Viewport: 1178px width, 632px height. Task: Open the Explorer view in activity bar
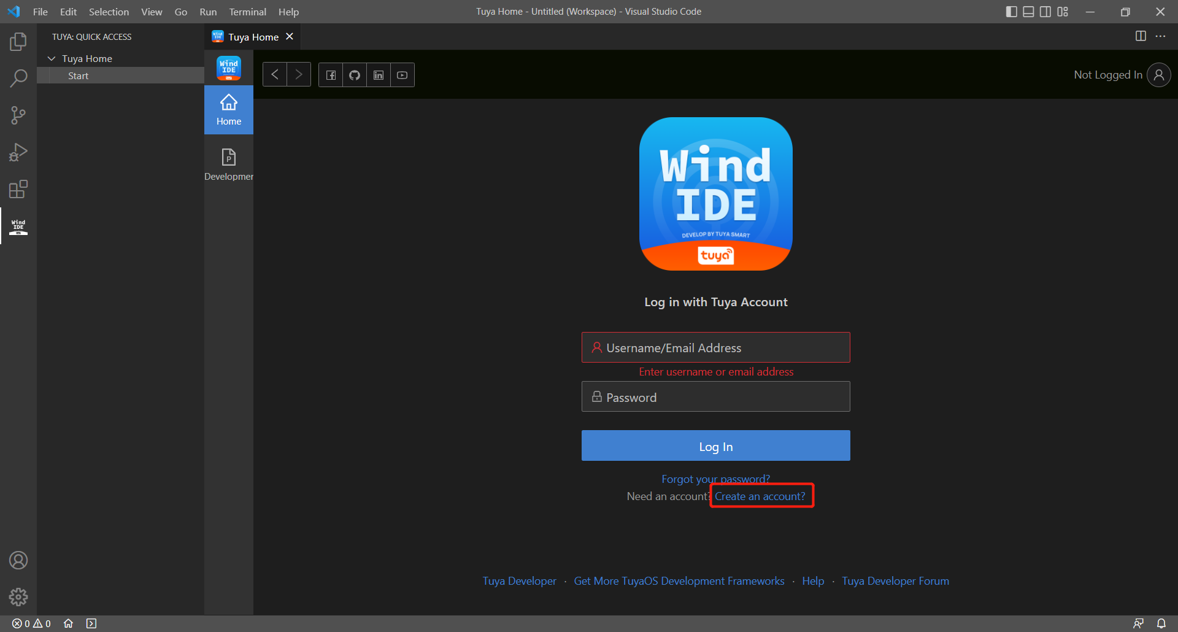tap(18, 42)
